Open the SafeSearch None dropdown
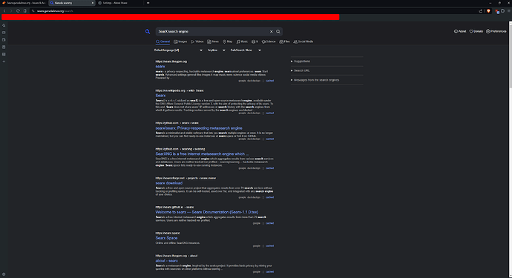Viewport: 512px width, 278px height. pyautogui.click(x=246, y=50)
